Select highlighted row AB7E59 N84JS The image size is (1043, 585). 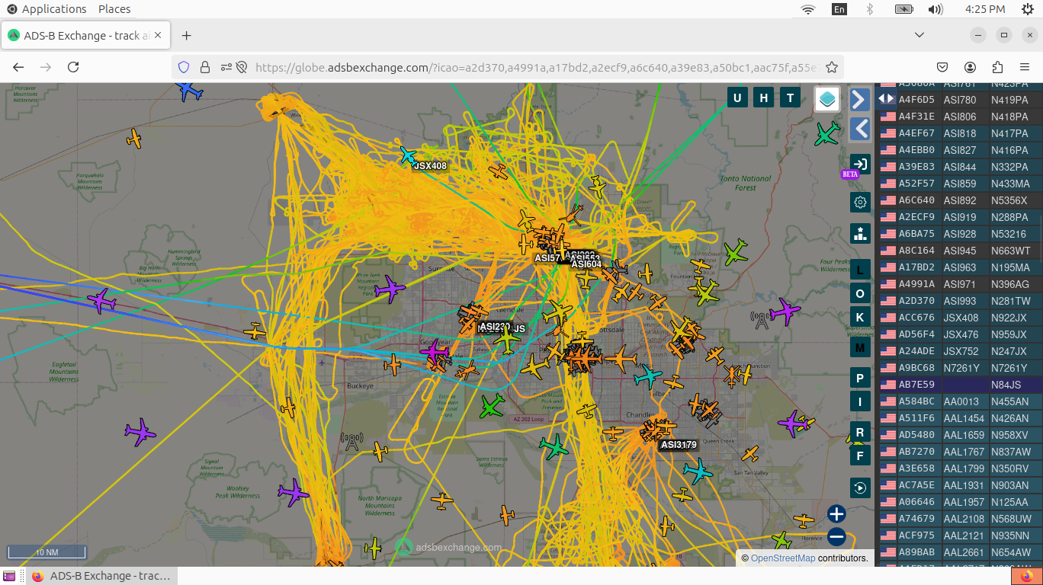961,385
